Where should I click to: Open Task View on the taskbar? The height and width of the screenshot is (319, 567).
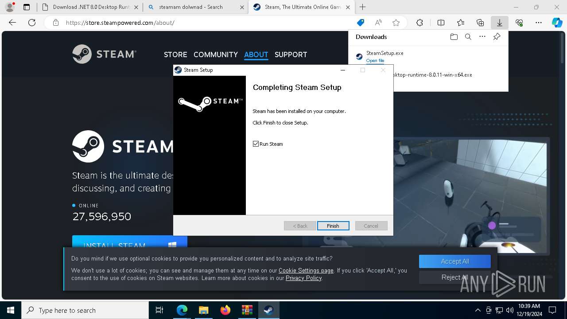(159, 310)
